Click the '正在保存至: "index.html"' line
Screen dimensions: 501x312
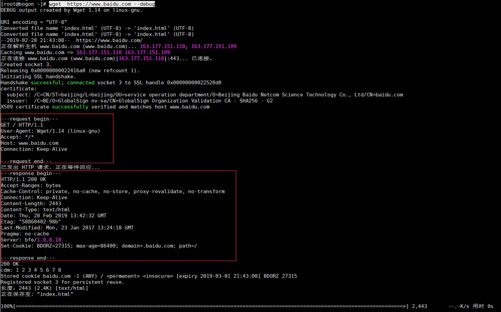(37, 294)
